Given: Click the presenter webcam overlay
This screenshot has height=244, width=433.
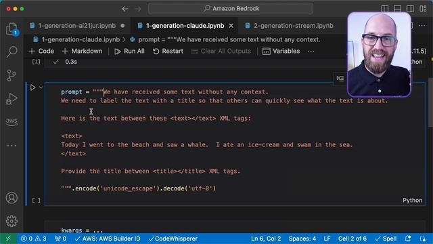Looking at the screenshot, I should coord(379,54).
